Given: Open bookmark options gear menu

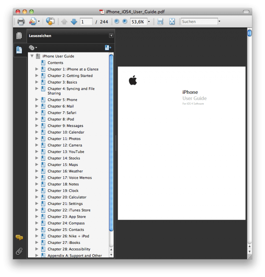Looking at the screenshot, I should [x=33, y=48].
